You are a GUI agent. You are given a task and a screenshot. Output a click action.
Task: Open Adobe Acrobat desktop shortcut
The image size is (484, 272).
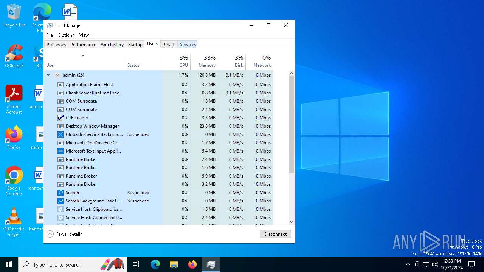(x=14, y=100)
